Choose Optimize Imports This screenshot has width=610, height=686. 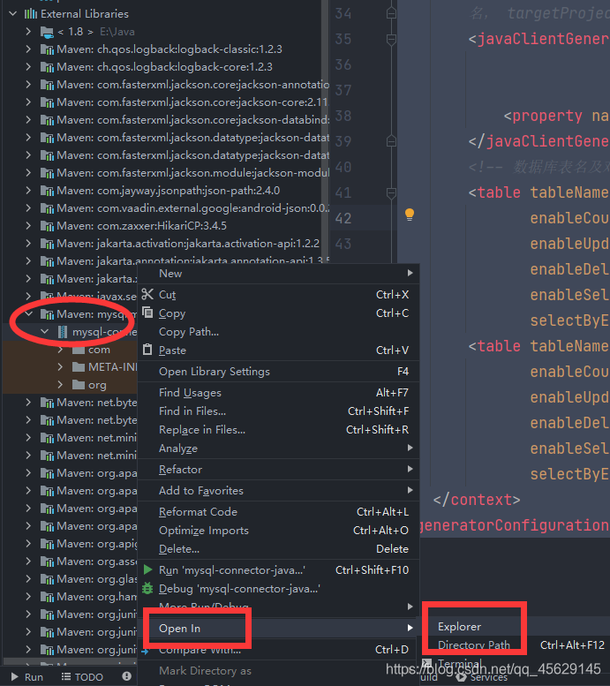pos(278,531)
